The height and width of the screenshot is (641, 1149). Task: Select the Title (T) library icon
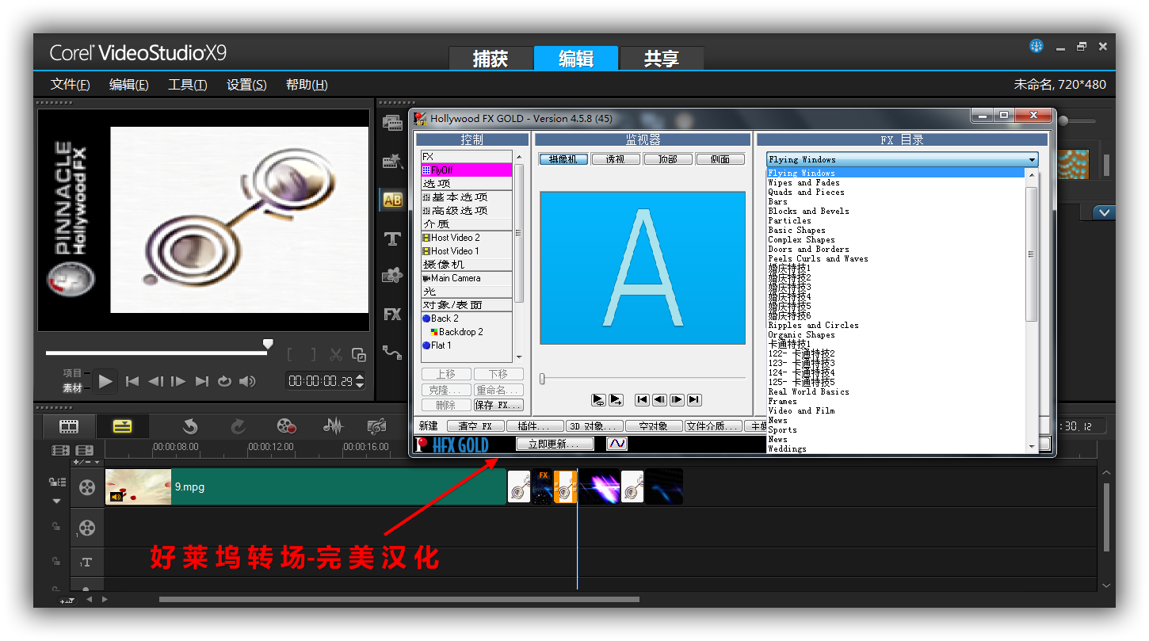(392, 238)
